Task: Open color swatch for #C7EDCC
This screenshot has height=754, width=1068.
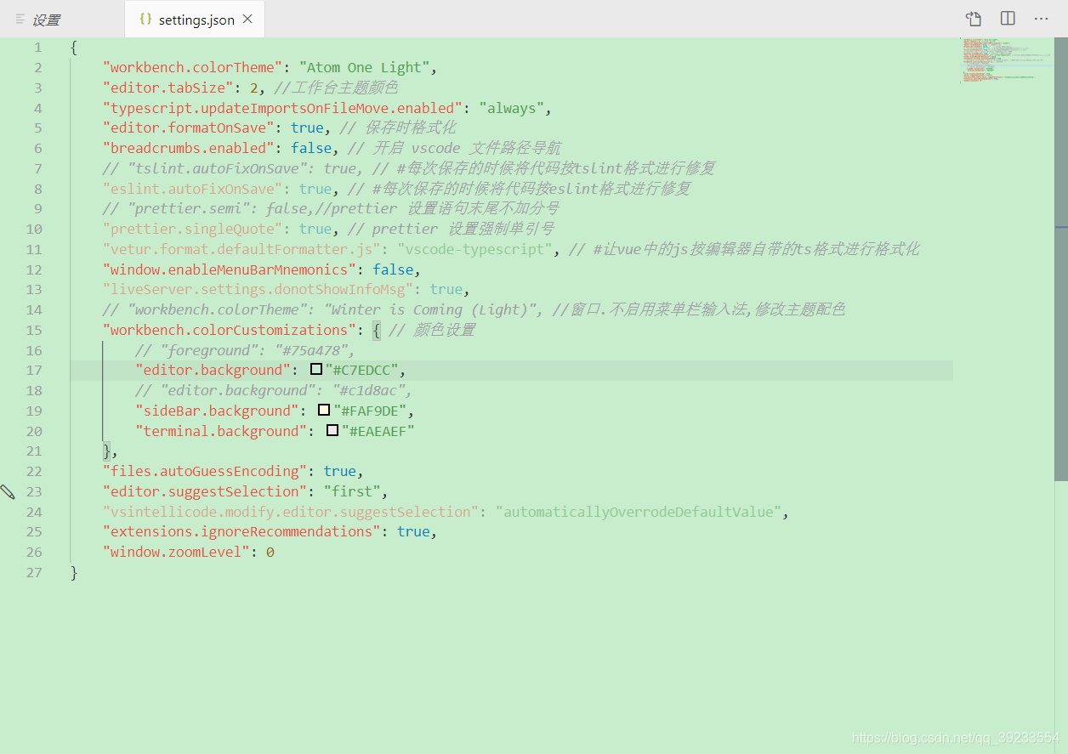Action: (316, 370)
